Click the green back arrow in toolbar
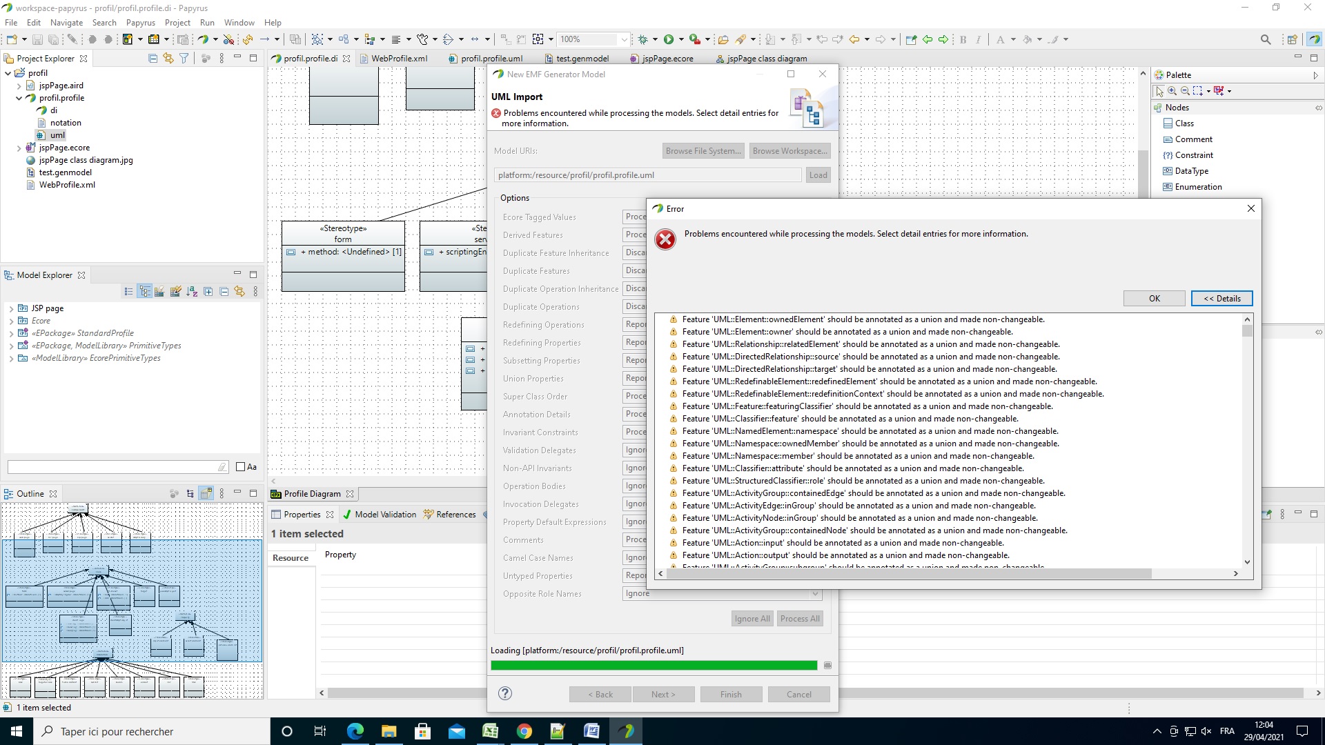The height and width of the screenshot is (745, 1325). [927, 39]
